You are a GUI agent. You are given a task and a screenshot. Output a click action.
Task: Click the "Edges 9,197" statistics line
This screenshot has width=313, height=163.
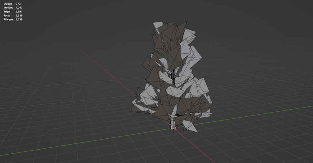(x=13, y=12)
